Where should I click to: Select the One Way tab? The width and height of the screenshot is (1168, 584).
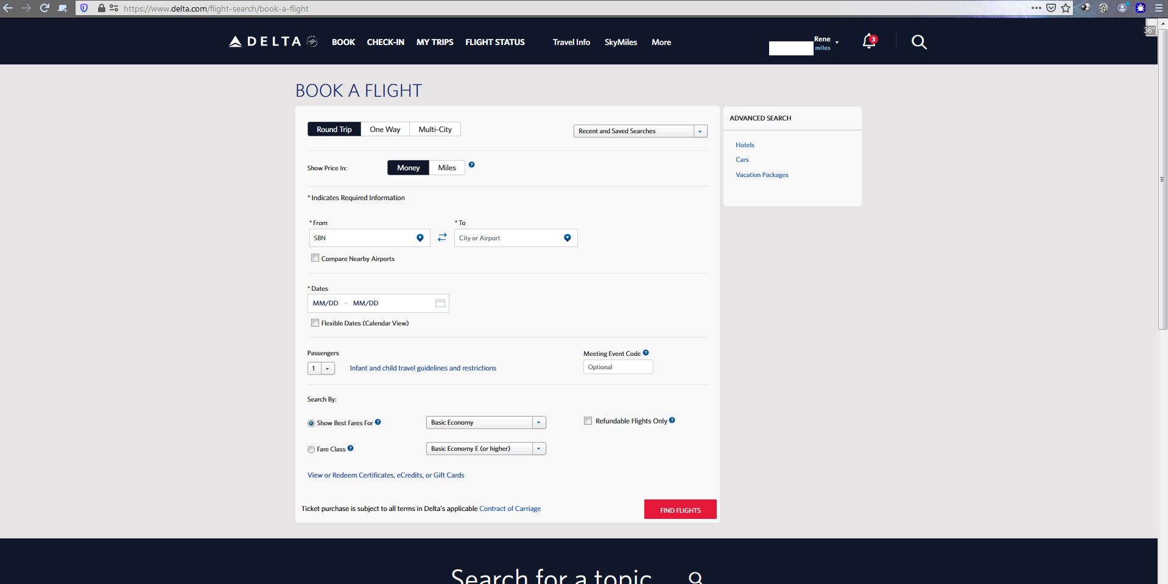coord(385,129)
